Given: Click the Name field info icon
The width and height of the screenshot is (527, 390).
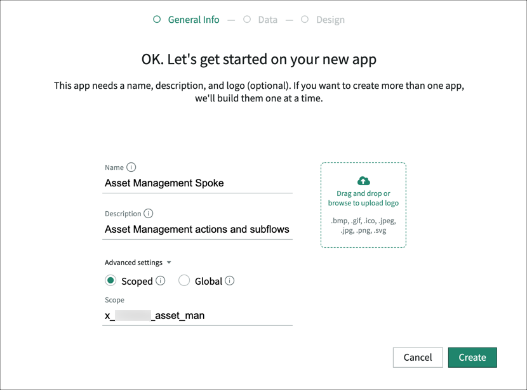Looking at the screenshot, I should (x=132, y=167).
